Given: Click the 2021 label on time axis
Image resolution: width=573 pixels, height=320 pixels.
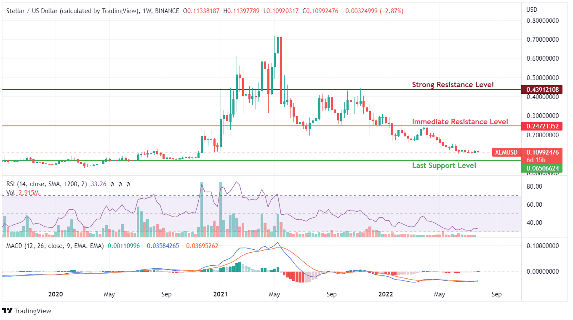Looking at the screenshot, I should pos(221,294).
